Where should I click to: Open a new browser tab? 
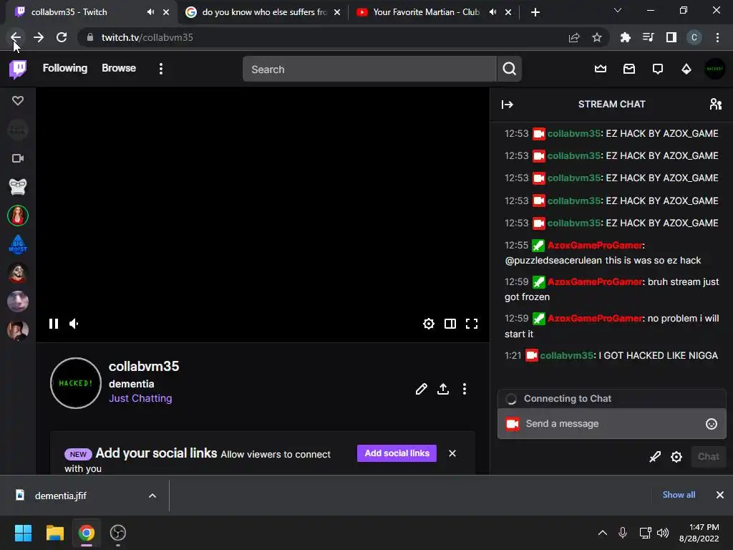535,12
